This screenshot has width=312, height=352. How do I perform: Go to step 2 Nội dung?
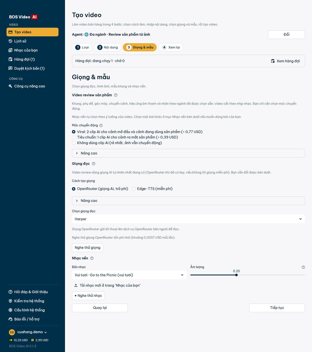107,47
